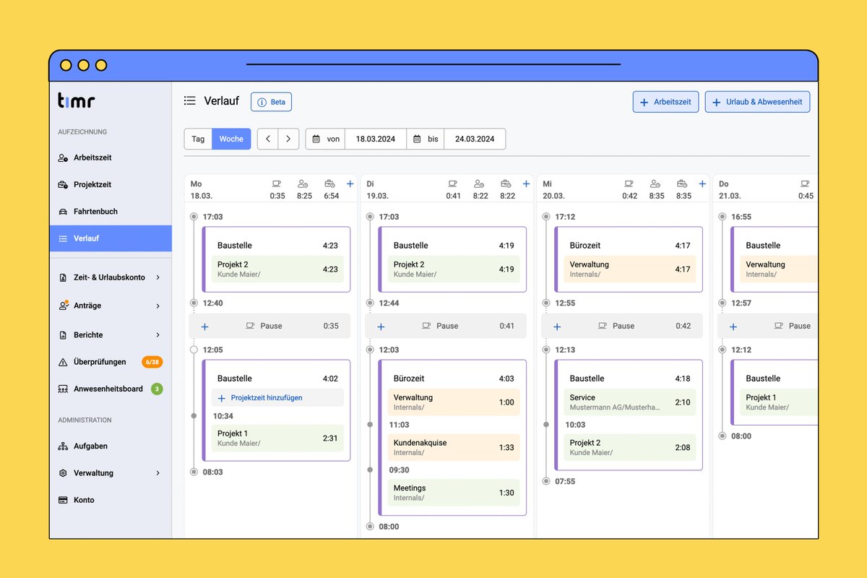Click the Berichte document icon
The height and width of the screenshot is (578, 867).
[63, 335]
